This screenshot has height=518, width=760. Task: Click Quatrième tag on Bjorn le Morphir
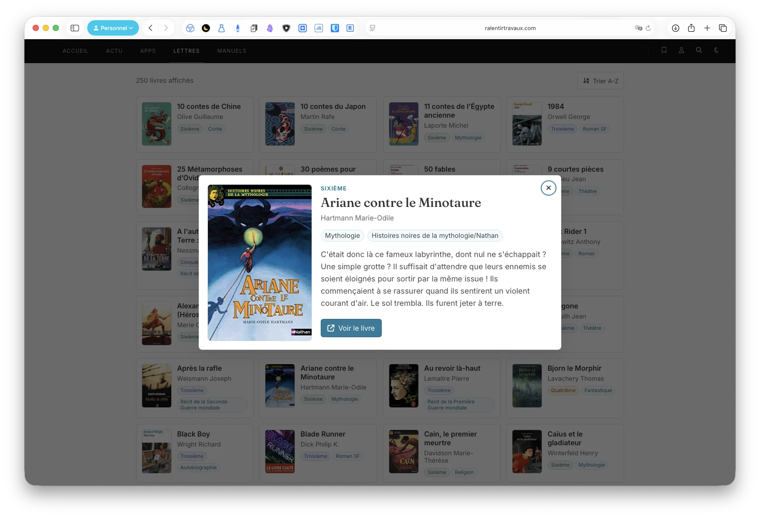tap(563, 390)
